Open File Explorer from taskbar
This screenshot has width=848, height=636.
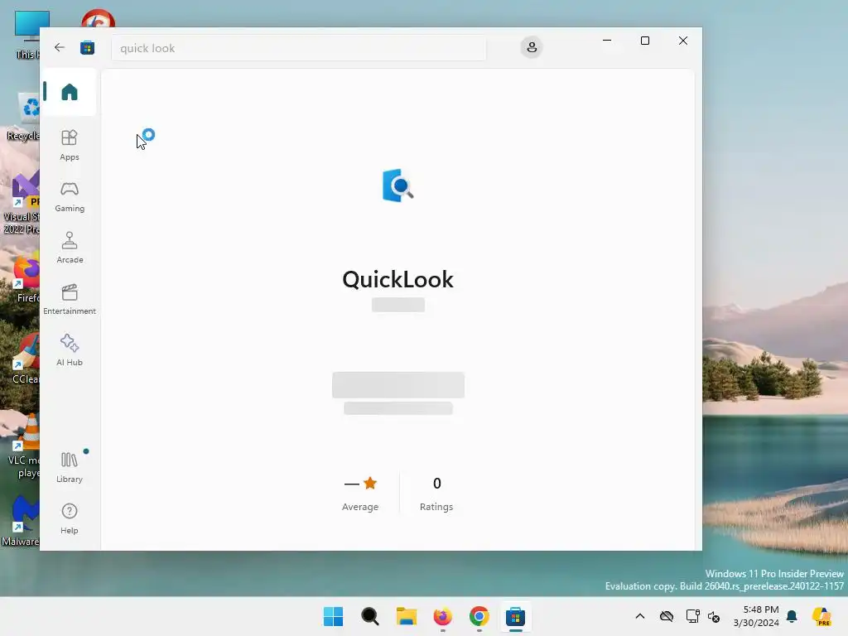[406, 616]
